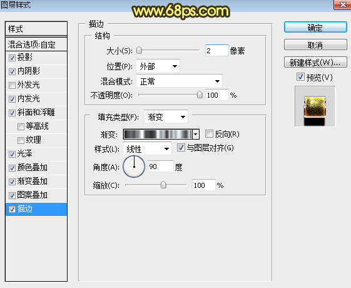This screenshot has width=351, height=288.
Task: Toggle the 预览 preview checkbox
Action: tap(300, 77)
